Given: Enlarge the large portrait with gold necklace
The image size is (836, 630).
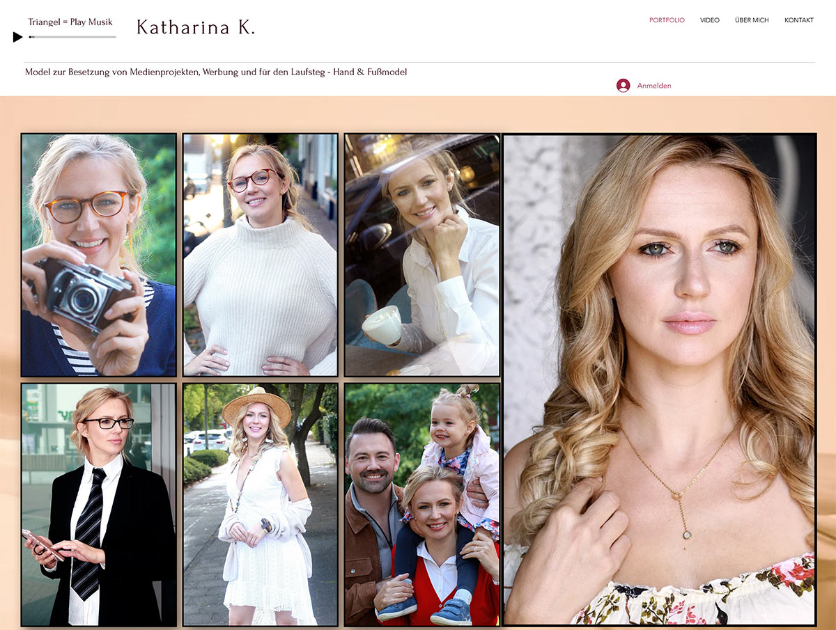Looking at the screenshot, I should [659, 379].
